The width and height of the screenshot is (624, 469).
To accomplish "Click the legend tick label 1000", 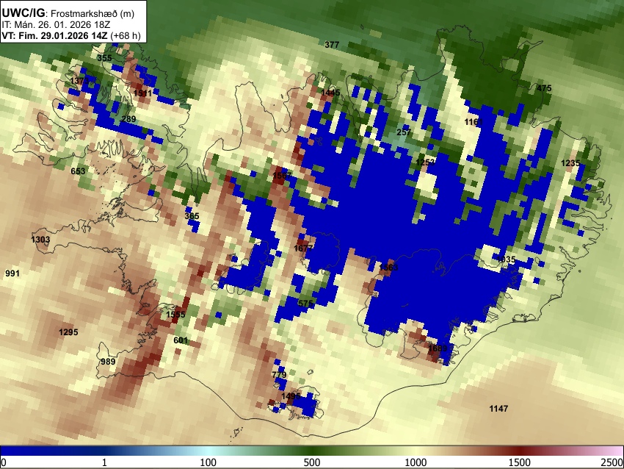I will coord(416,462).
